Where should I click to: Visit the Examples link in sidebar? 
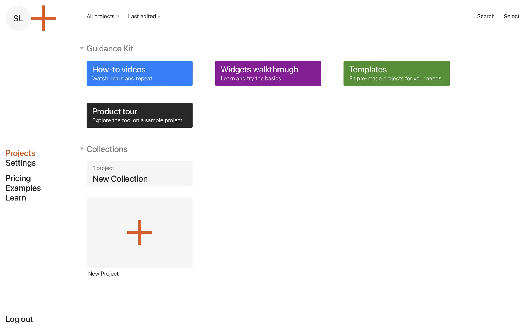click(x=23, y=188)
